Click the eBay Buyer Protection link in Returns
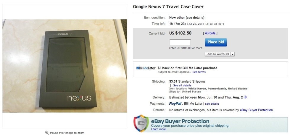The height and width of the screenshot is (135, 290). [x=256, y=110]
